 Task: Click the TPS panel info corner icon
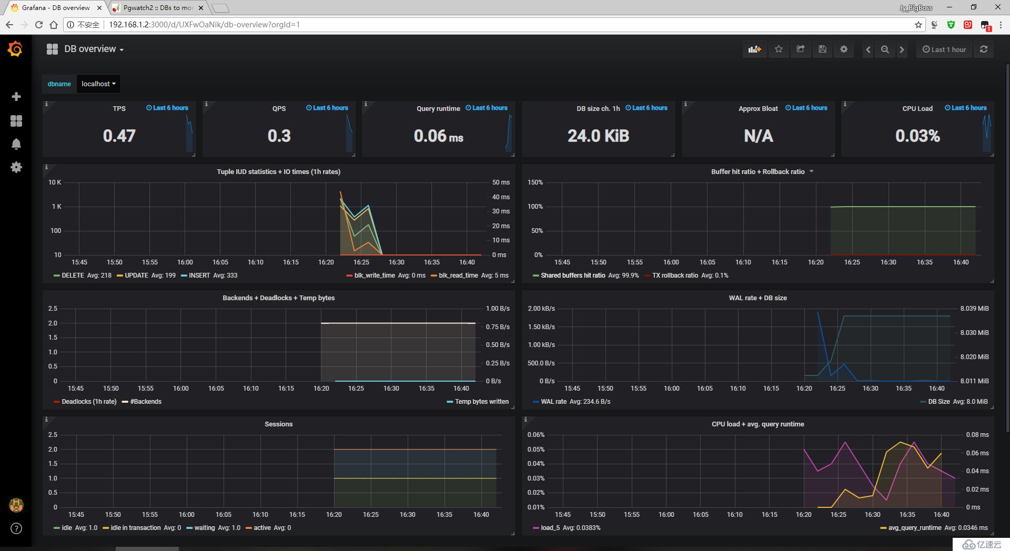46,104
